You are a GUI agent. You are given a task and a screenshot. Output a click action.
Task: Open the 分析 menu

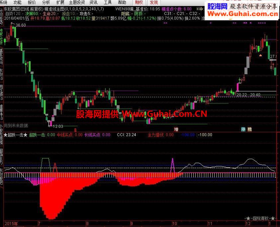pyautogui.click(x=46, y=3)
